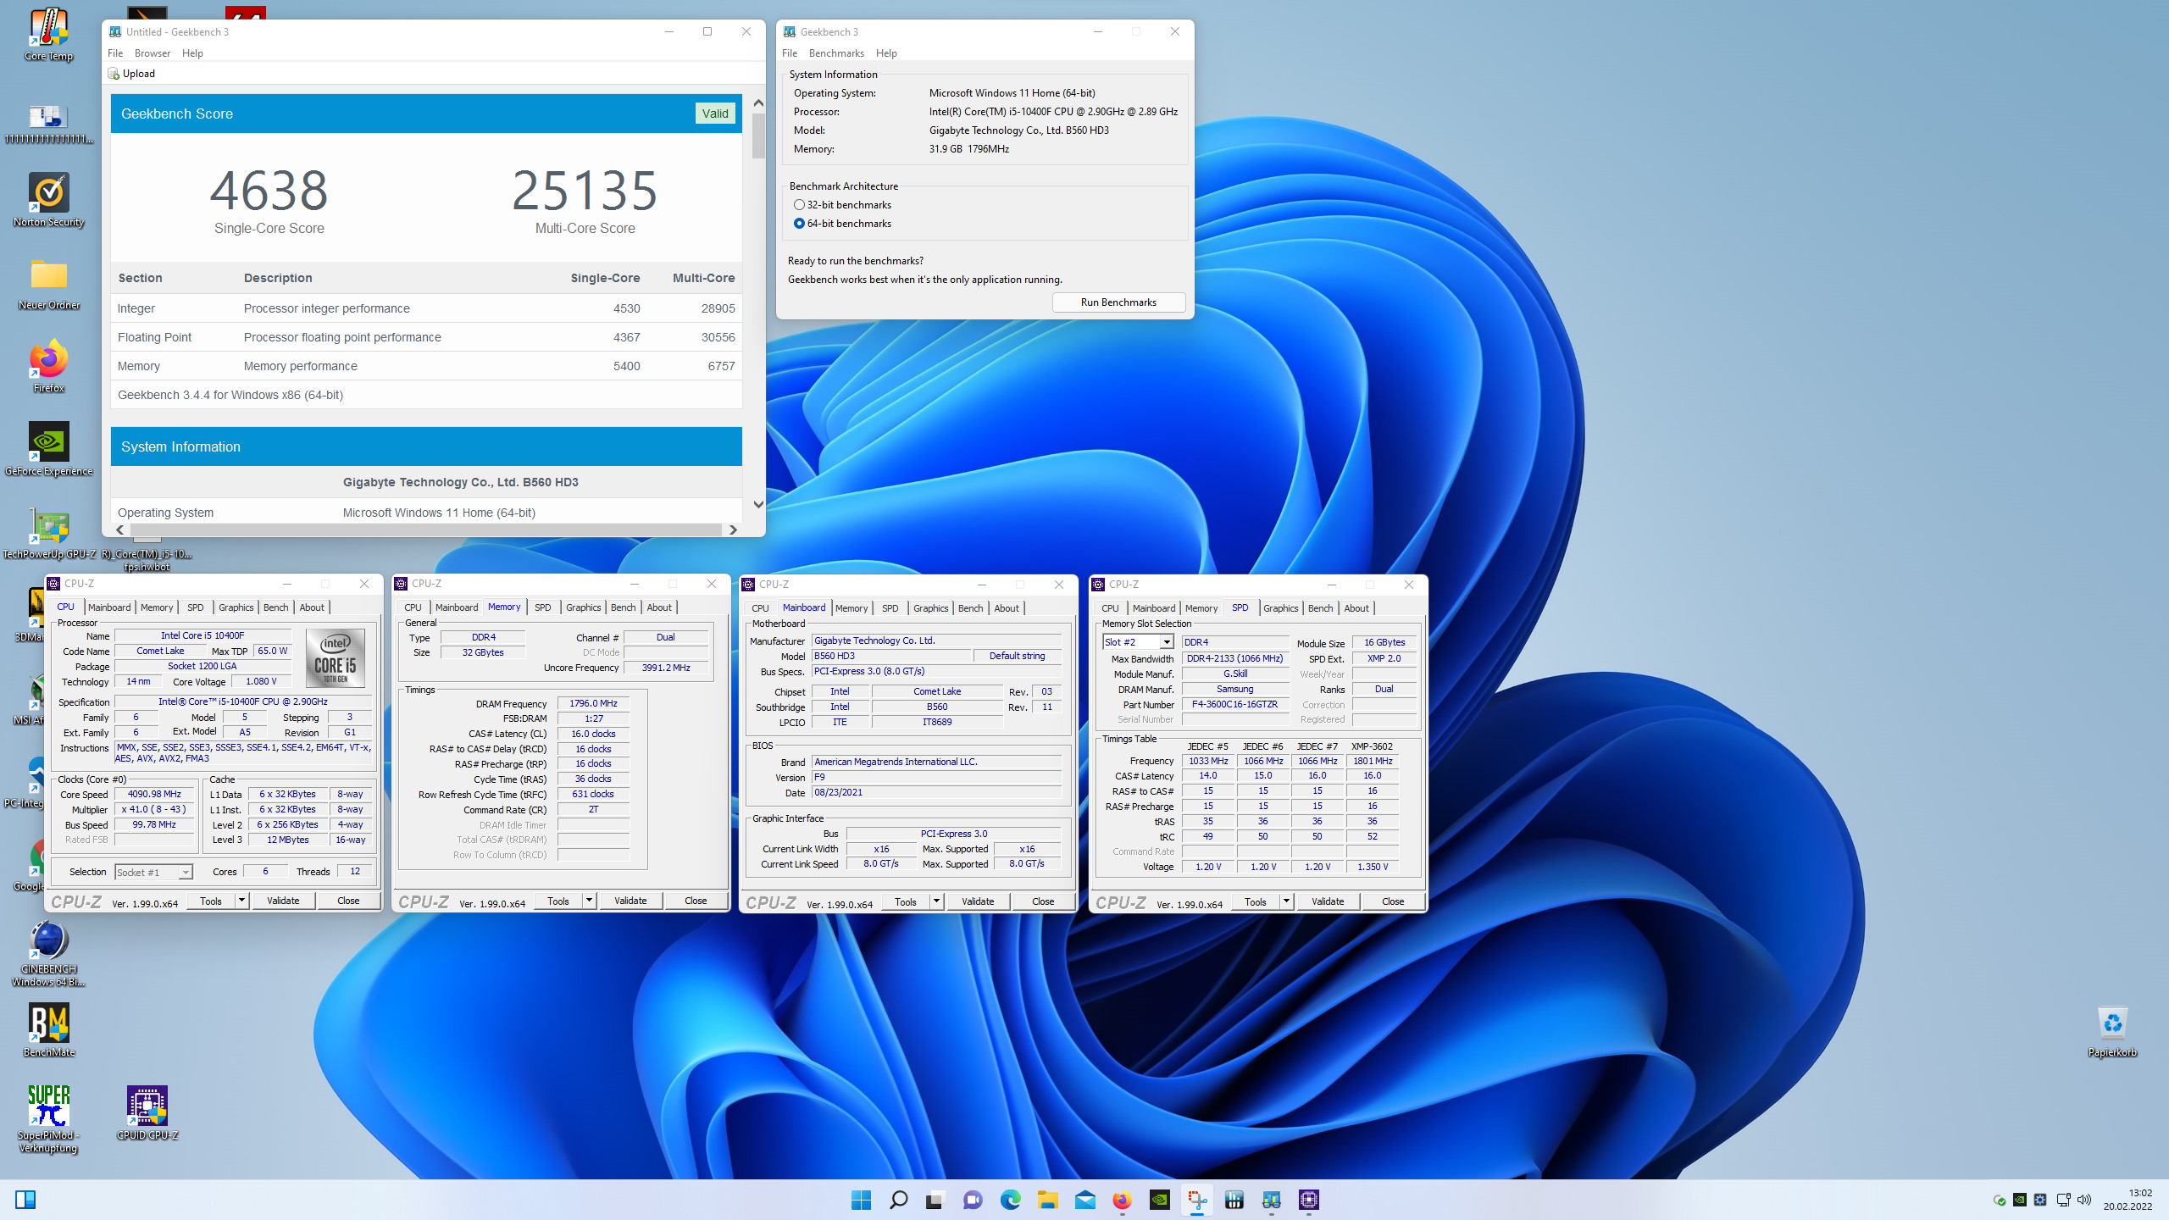The width and height of the screenshot is (2169, 1220).
Task: Switch to Graphics tab in CPU-Z Memory window
Action: [x=583, y=607]
